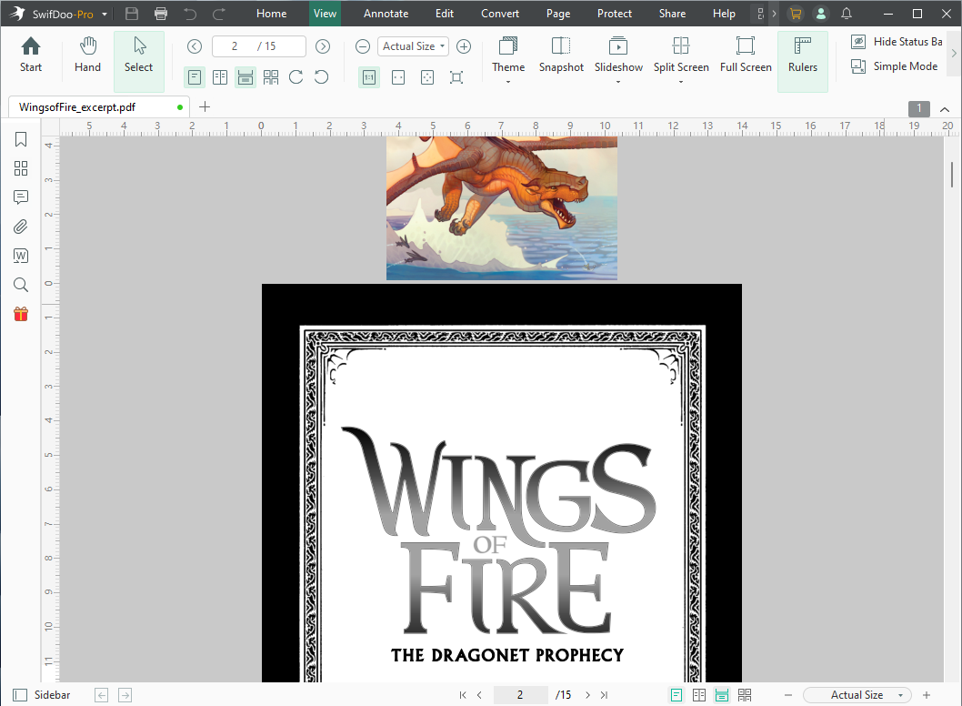Collapse the ribbon with the chevron above the scrollbar

point(945,109)
